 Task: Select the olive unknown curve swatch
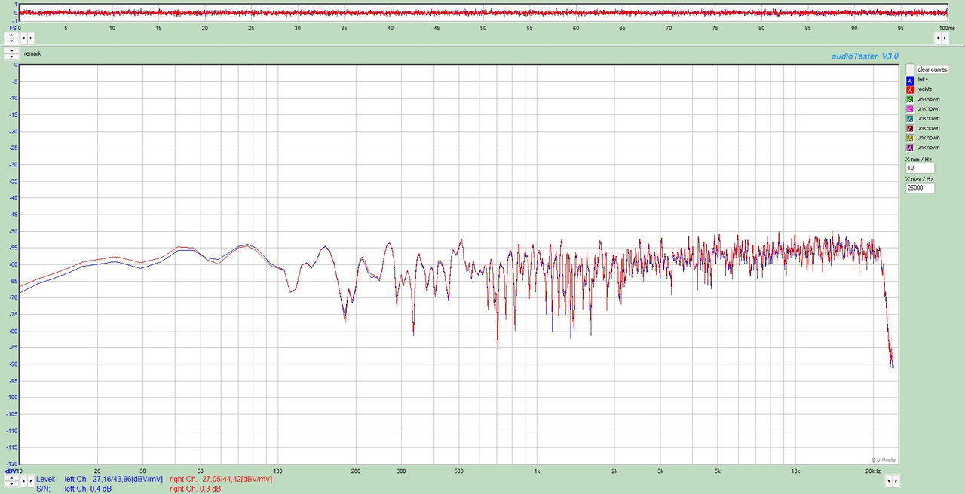pos(910,138)
